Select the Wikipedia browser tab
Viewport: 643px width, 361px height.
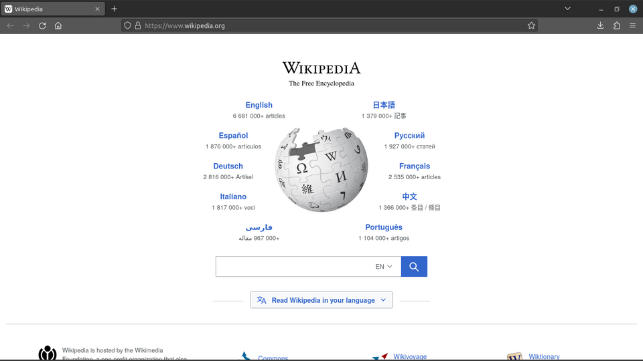[x=52, y=9]
